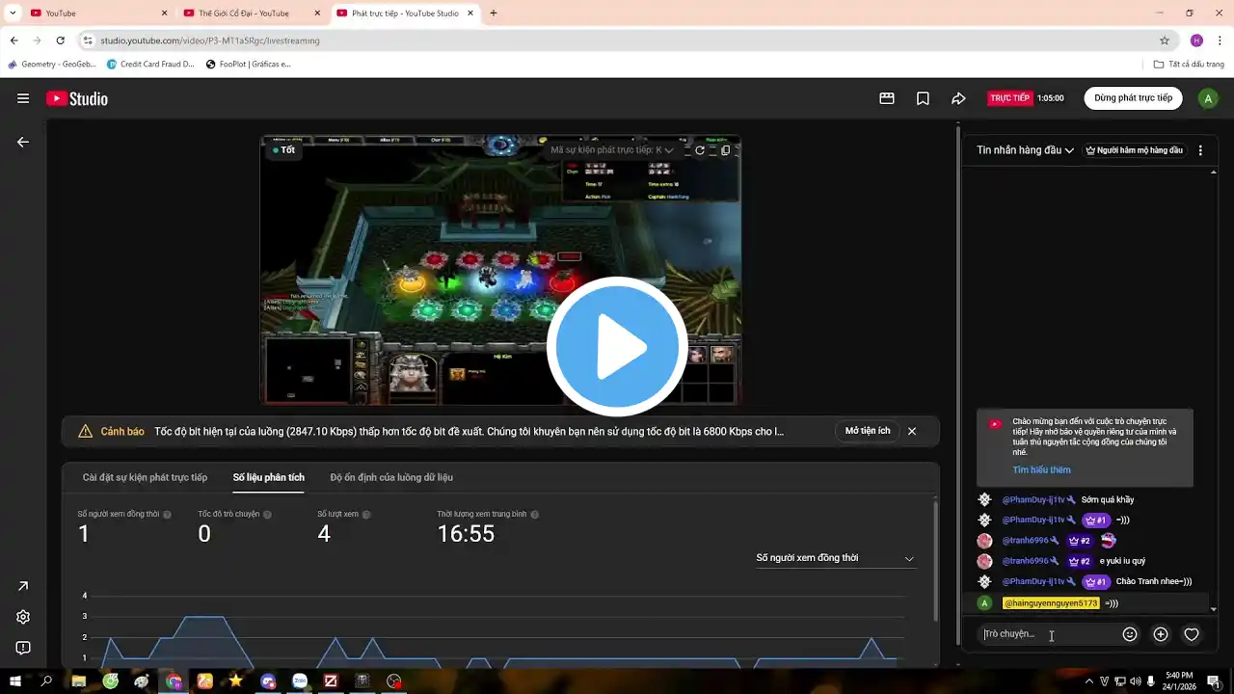
Task: Open the Chrome three-dot menu
Action: click(x=1220, y=40)
